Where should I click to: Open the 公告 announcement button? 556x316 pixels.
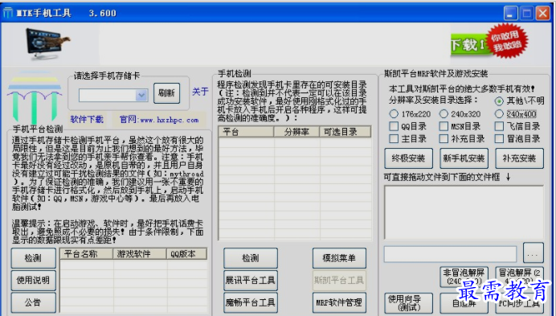pos(33,302)
